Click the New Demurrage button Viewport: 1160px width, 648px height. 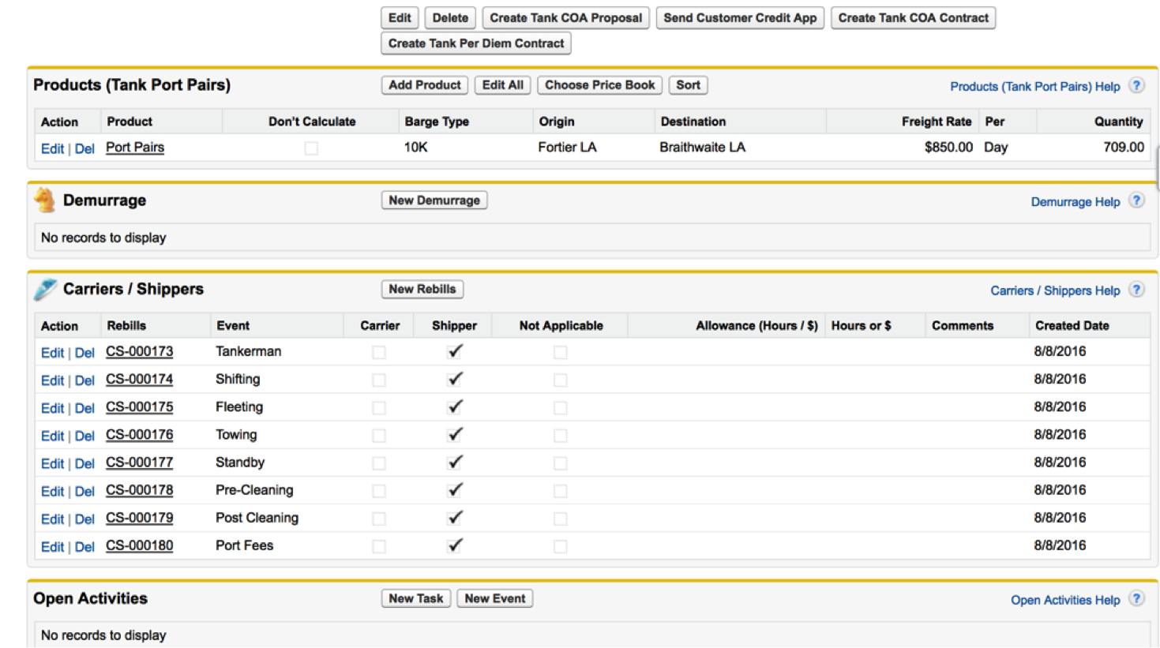pos(434,200)
